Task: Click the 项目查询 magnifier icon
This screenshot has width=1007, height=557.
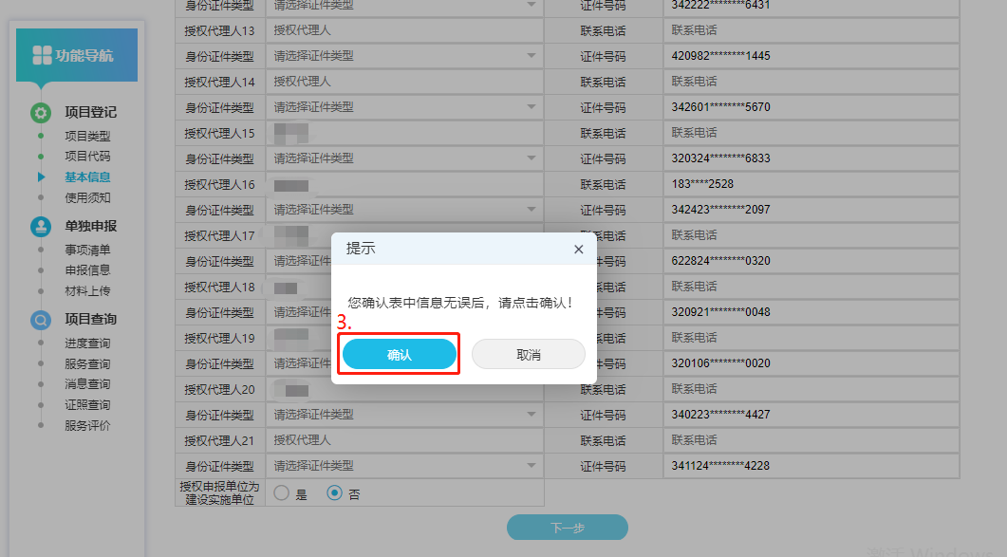Action: pyautogui.click(x=41, y=320)
